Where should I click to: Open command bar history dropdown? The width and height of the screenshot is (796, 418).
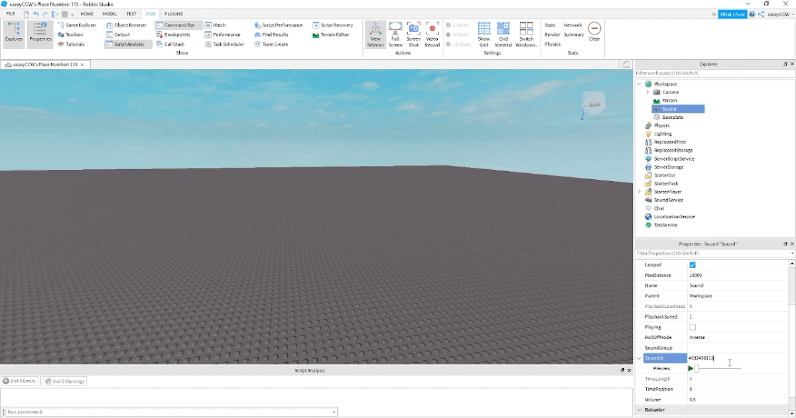point(334,412)
